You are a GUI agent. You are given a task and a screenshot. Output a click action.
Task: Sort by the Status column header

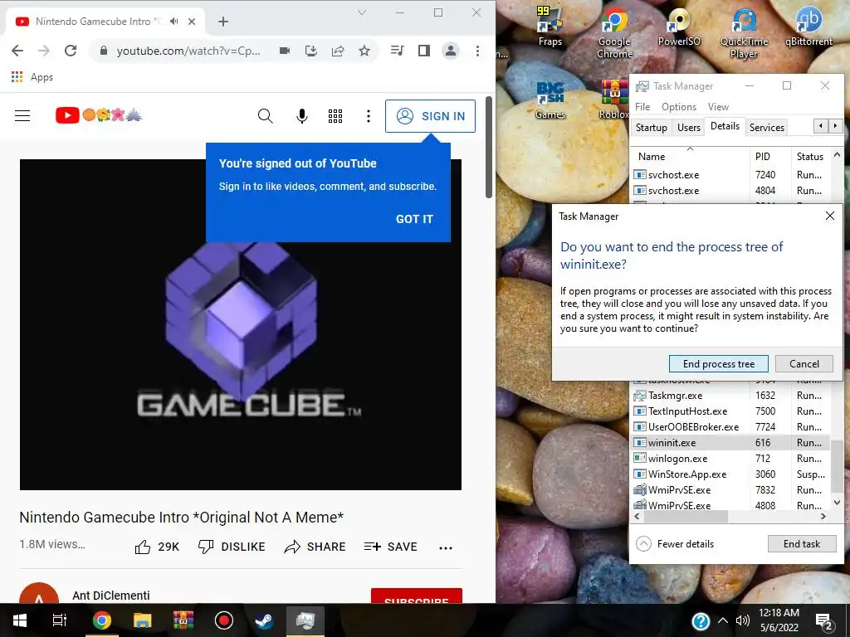click(811, 157)
